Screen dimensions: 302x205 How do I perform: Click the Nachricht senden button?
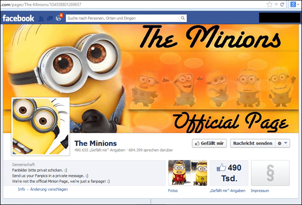click(x=253, y=143)
